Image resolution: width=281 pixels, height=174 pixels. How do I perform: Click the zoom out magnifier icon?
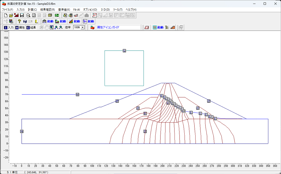click(x=61, y=28)
